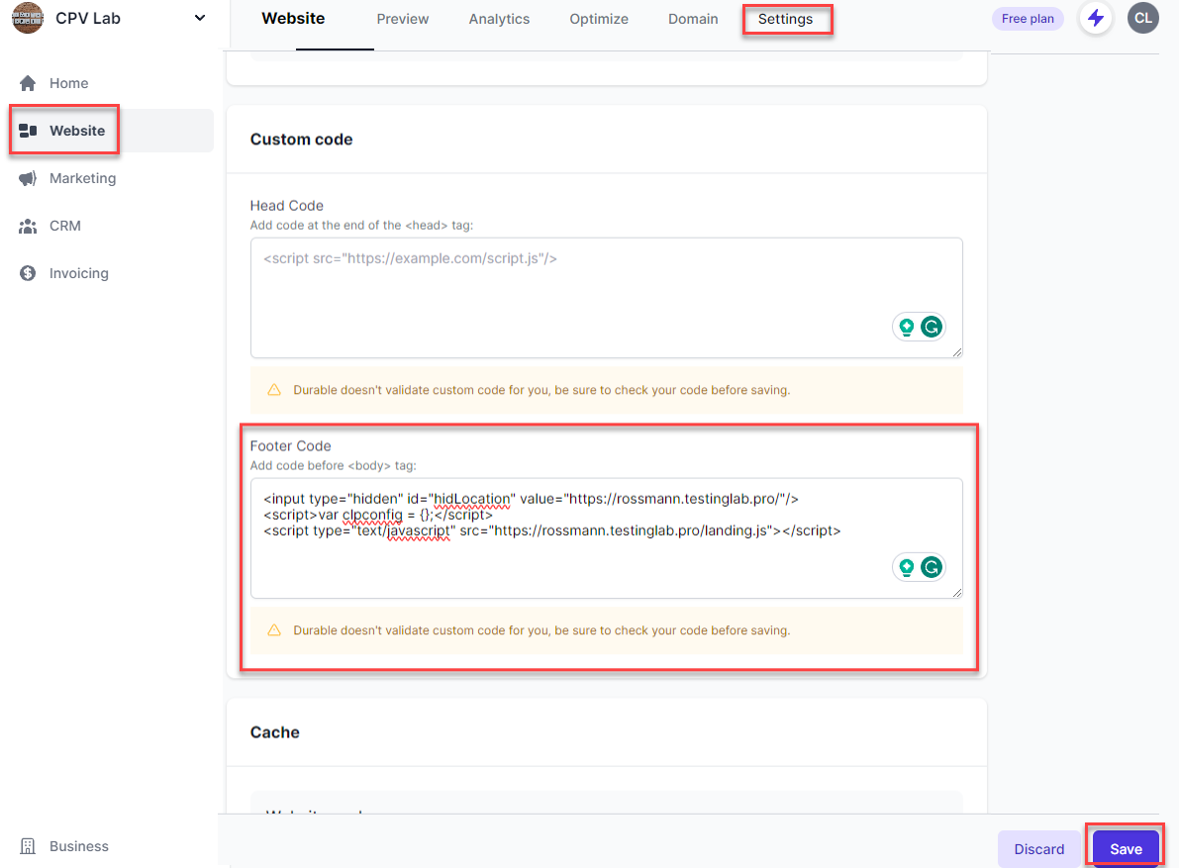This screenshot has height=868, width=1179.
Task: Open Business settings in sidebar
Action: tap(78, 846)
